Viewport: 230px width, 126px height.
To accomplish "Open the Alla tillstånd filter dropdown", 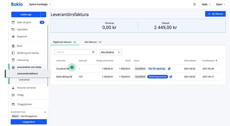I will click(110, 52).
